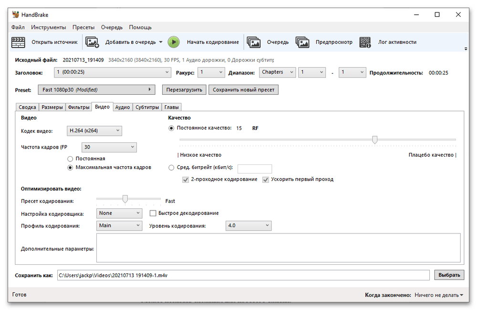Image resolution: width=477 pixels, height=310 pixels.
Task: Click the Preview (Предпросмотр) icon
Action: tap(302, 42)
